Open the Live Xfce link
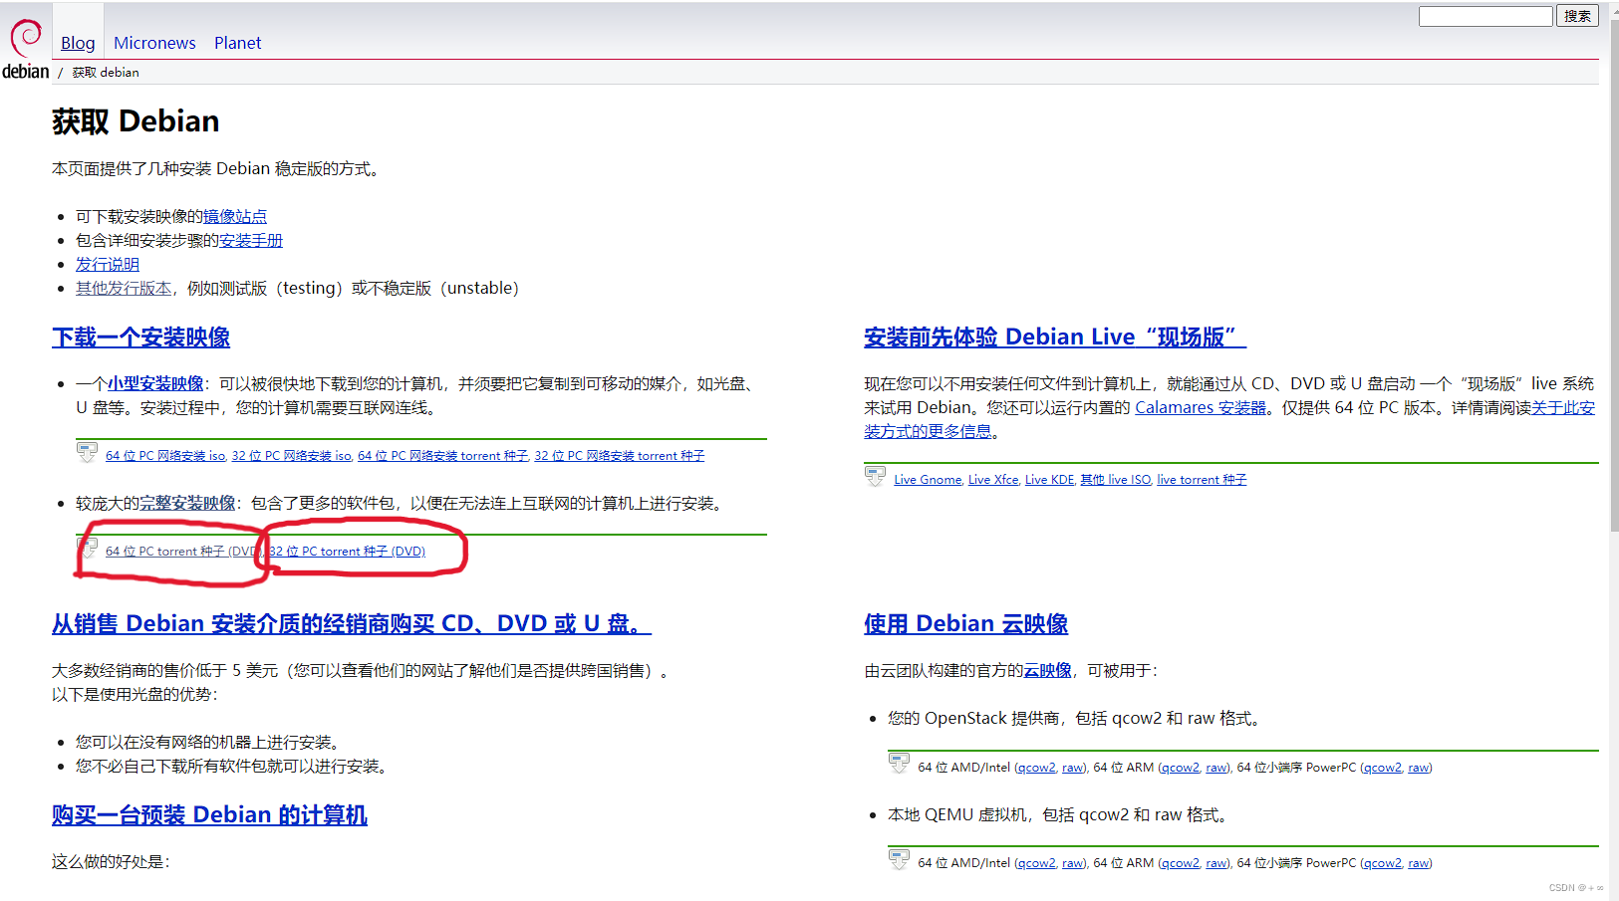Viewport: 1619px width, 901px height. [x=993, y=480]
